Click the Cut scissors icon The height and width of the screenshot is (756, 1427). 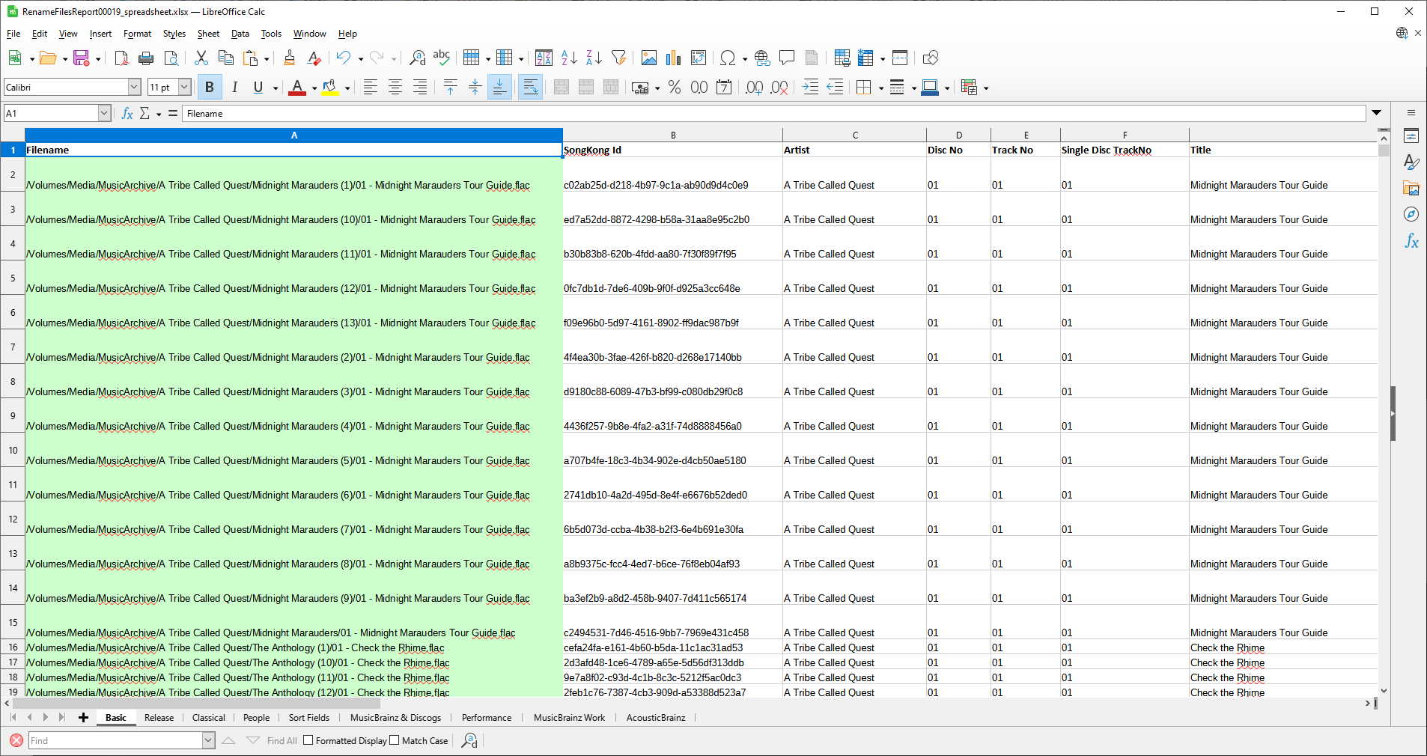[201, 58]
